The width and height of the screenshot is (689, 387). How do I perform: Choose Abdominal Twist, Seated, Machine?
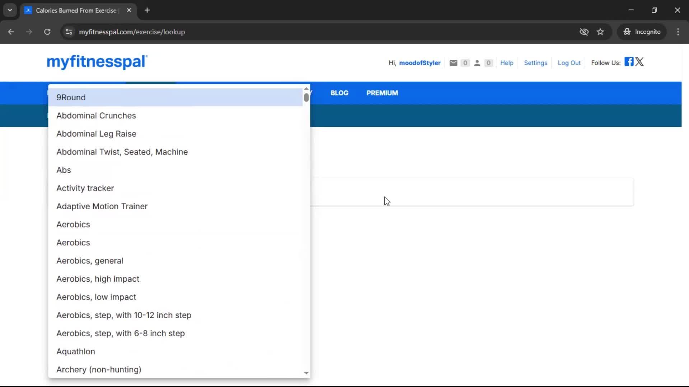[x=175, y=152]
